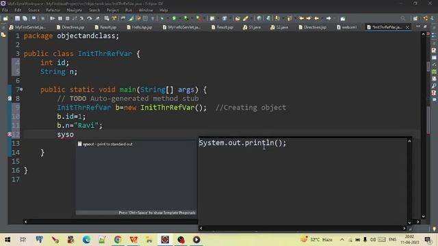Open the Source menu
The width and height of the screenshot is (438, 246).
pyautogui.click(x=34, y=10)
